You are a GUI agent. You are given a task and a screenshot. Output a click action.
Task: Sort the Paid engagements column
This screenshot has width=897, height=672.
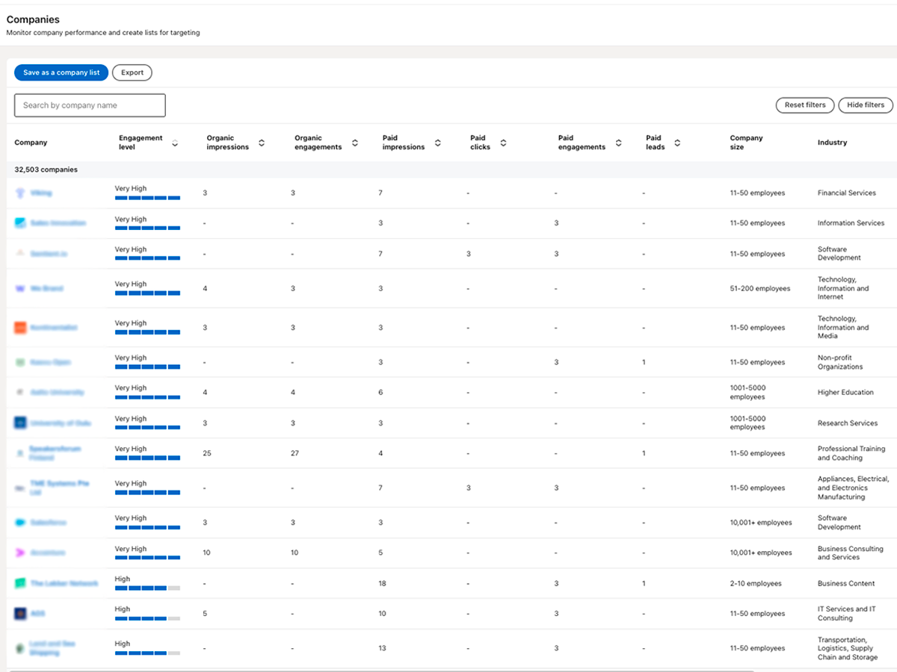tap(618, 143)
